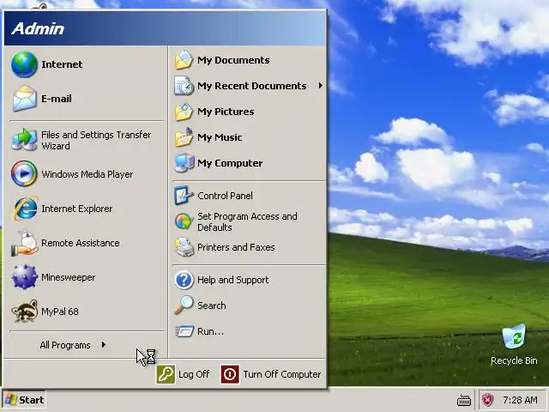The height and width of the screenshot is (412, 549).
Task: Click the My Documents folder icon
Action: point(184,60)
